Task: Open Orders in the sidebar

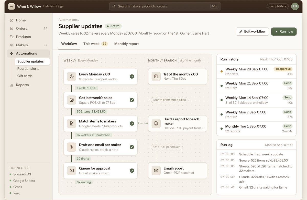Action: 28,28
